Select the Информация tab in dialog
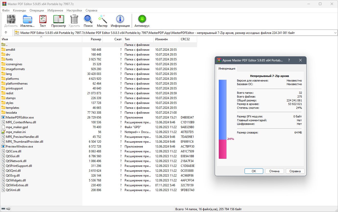338x212 pixels. point(227,69)
